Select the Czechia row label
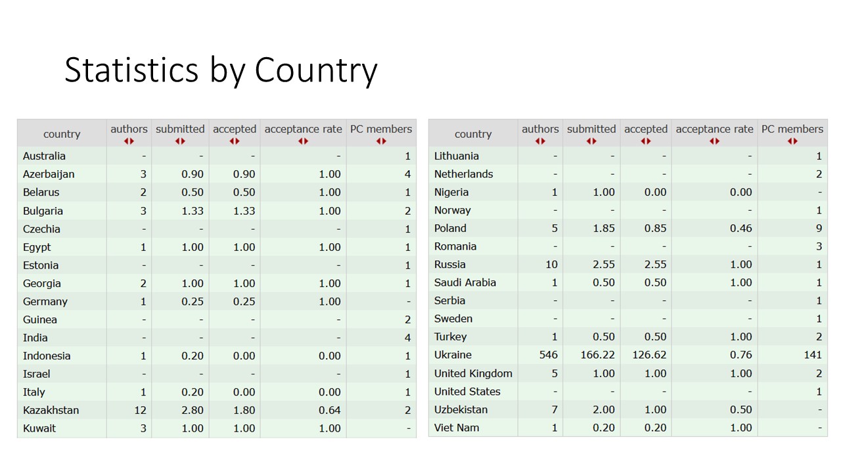This screenshot has height=473, width=841. pyautogui.click(x=41, y=229)
